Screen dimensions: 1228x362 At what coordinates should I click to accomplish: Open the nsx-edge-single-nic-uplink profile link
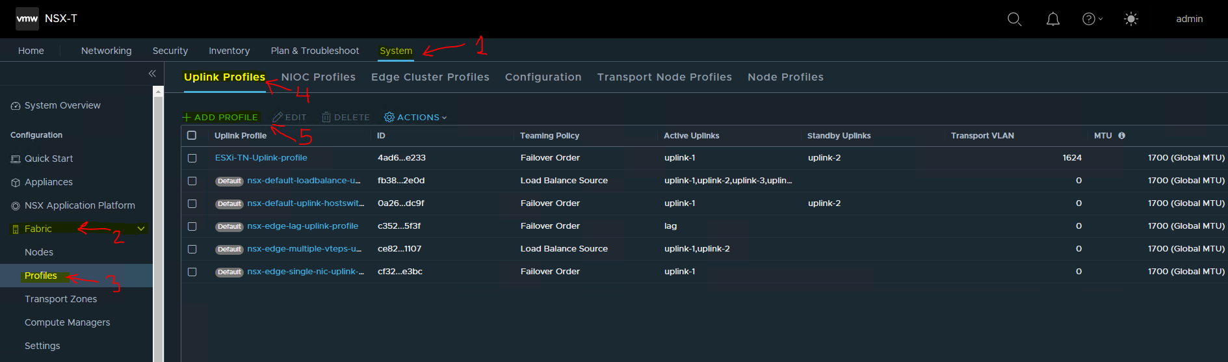pyautogui.click(x=306, y=272)
